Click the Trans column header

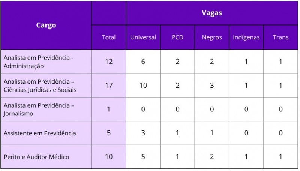coord(280,37)
